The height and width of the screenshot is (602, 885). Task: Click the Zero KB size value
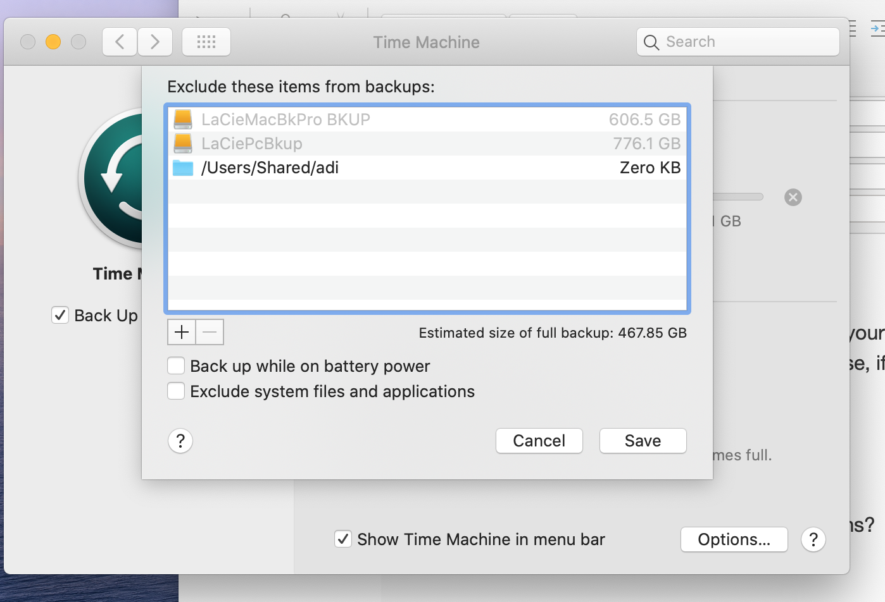pos(650,168)
